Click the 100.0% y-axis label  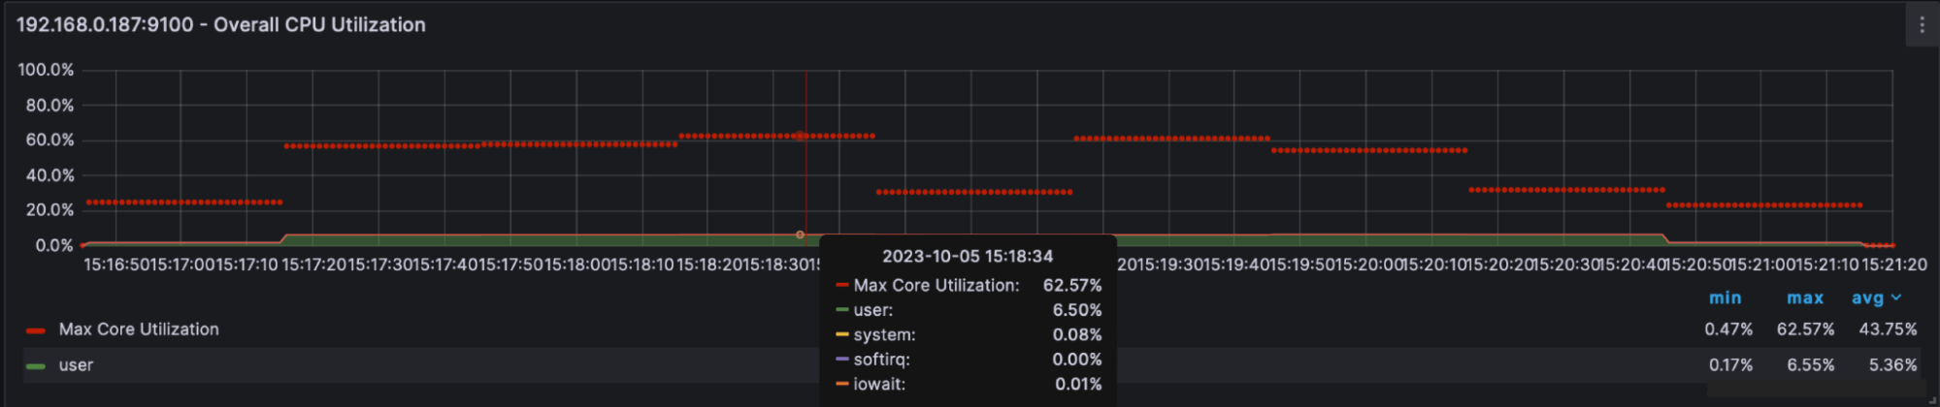pos(46,70)
